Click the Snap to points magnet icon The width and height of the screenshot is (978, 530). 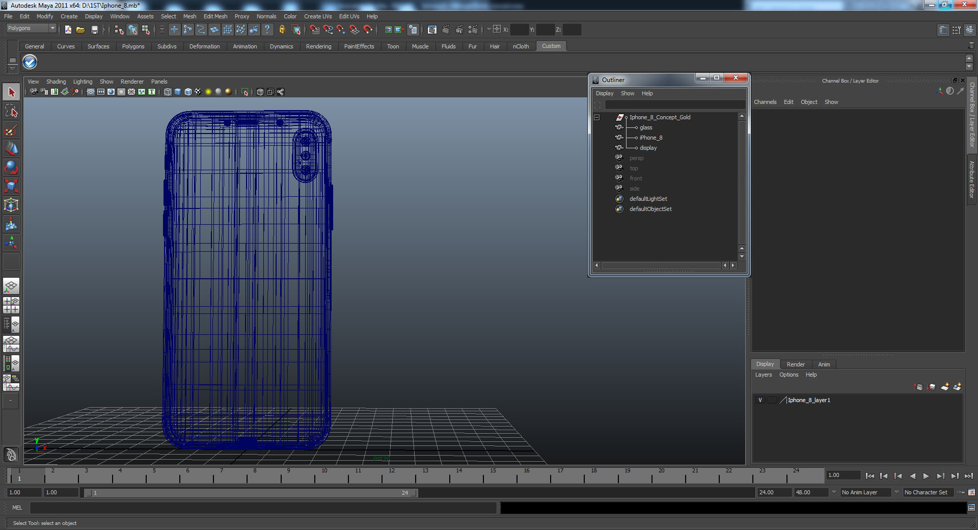[x=341, y=30]
